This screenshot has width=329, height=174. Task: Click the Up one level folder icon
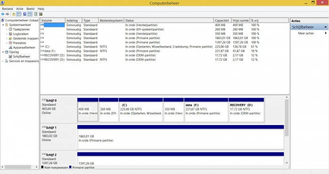pyautogui.click(x=14, y=14)
